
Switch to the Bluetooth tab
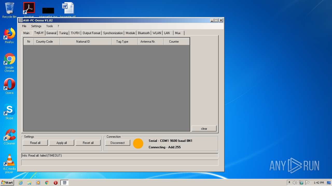[x=144, y=33]
